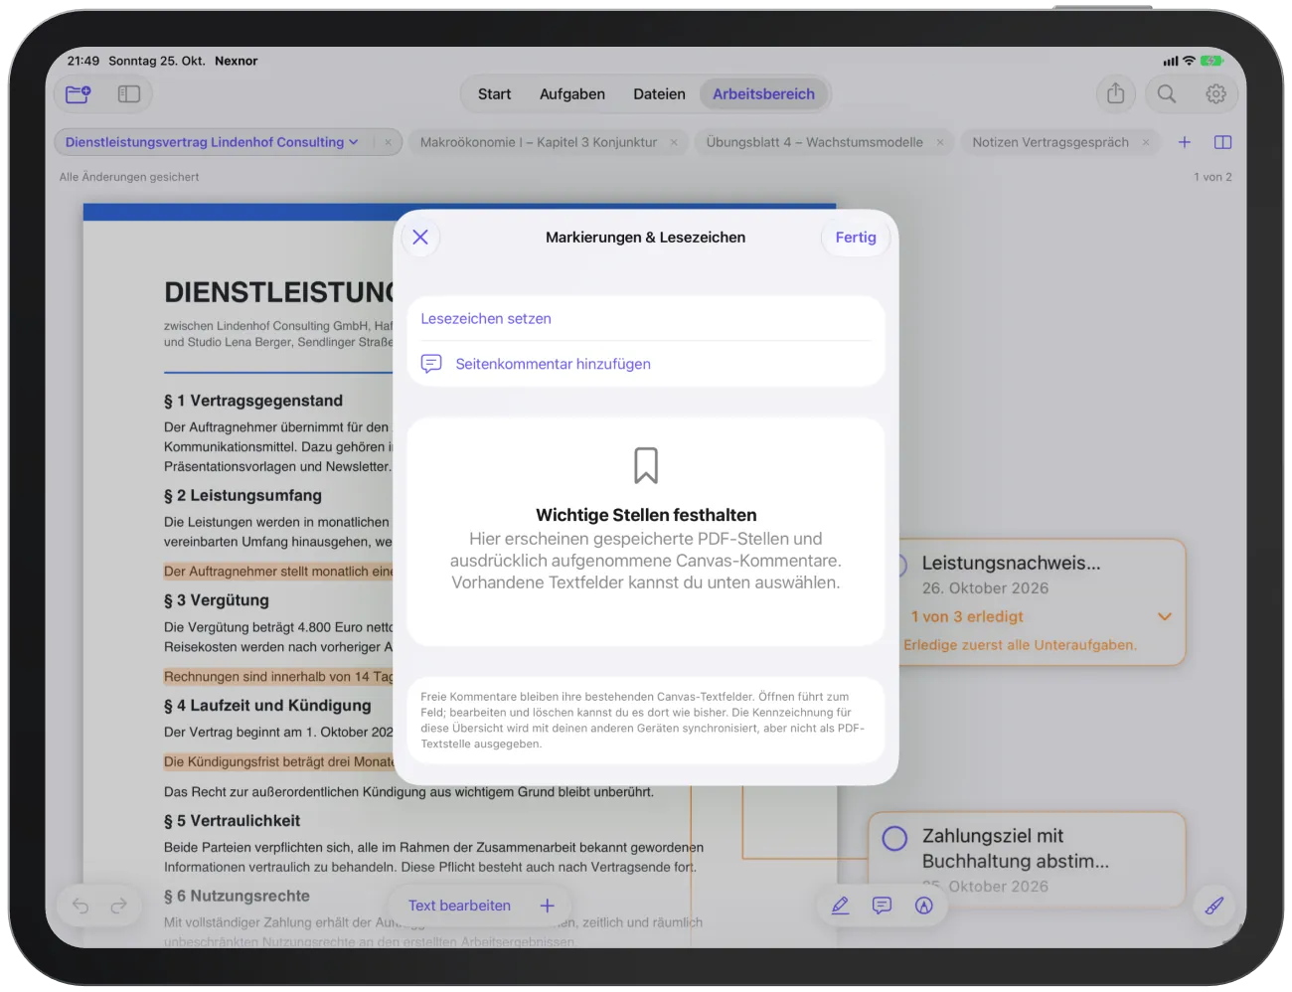Viewport: 1292px width, 992px height.
Task: Click the undo arrow icon
Action: (x=81, y=906)
